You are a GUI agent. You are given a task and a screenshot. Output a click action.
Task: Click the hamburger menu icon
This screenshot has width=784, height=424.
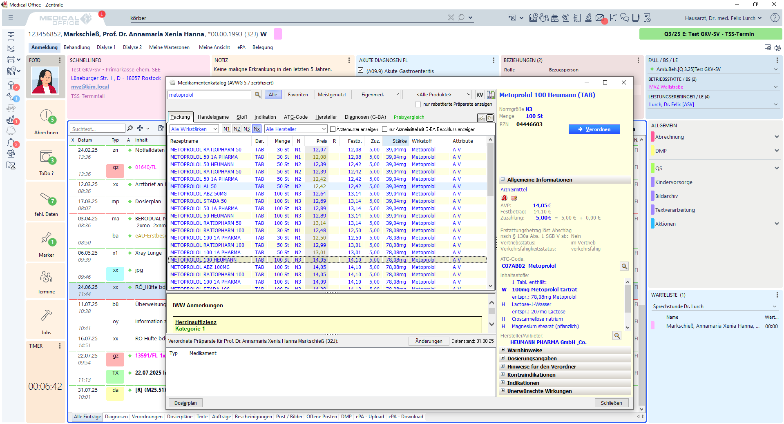click(x=11, y=18)
